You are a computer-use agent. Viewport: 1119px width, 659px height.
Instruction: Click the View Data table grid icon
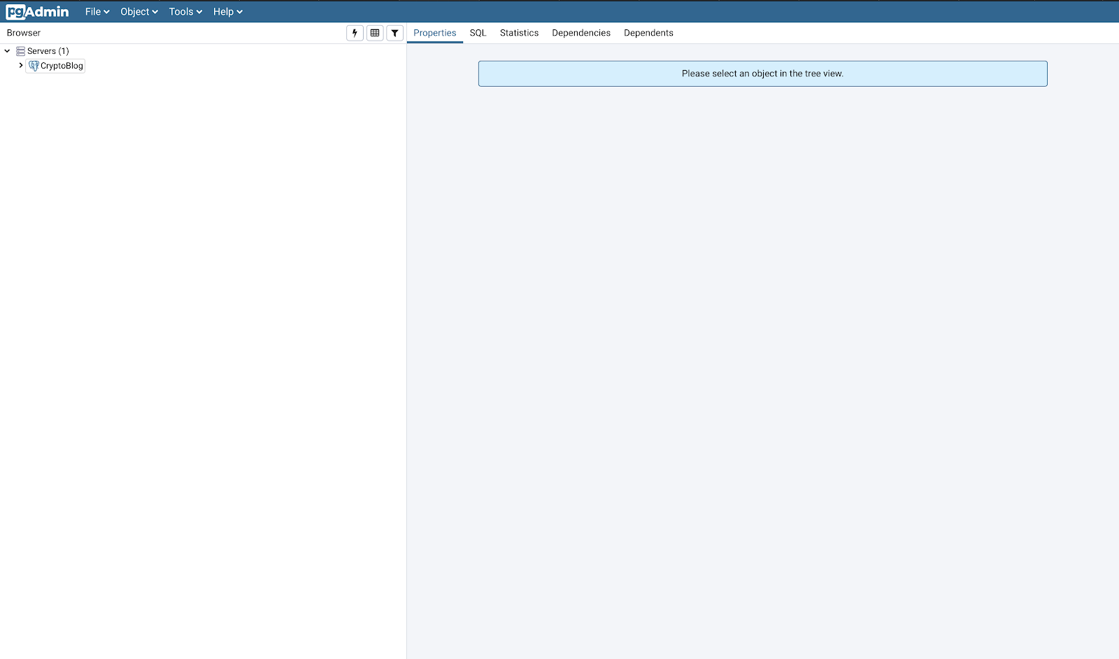(375, 33)
